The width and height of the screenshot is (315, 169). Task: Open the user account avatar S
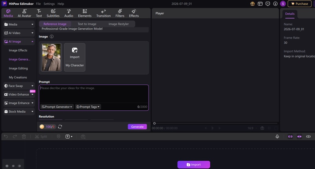coord(283,4)
